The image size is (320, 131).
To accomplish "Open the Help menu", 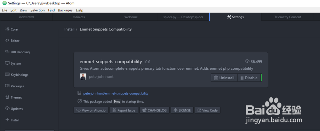I will tap(79, 10).
